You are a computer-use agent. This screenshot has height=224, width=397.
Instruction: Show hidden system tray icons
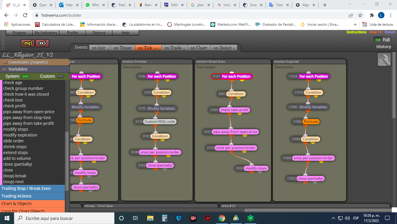pyautogui.click(x=333, y=218)
